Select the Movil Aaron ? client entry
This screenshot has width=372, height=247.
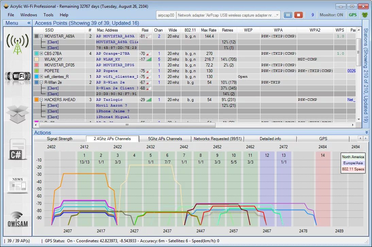(x=112, y=106)
